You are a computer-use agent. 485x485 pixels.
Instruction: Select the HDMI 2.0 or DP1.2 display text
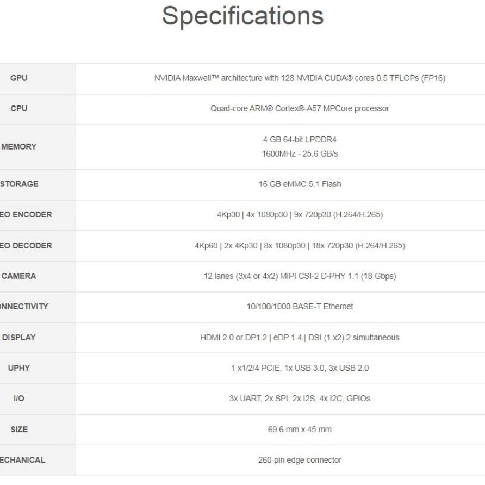click(x=300, y=338)
